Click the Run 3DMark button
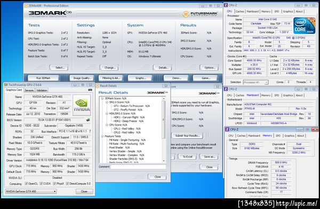The width and height of the screenshot is (320, 209). pyautogui.click(x=43, y=78)
